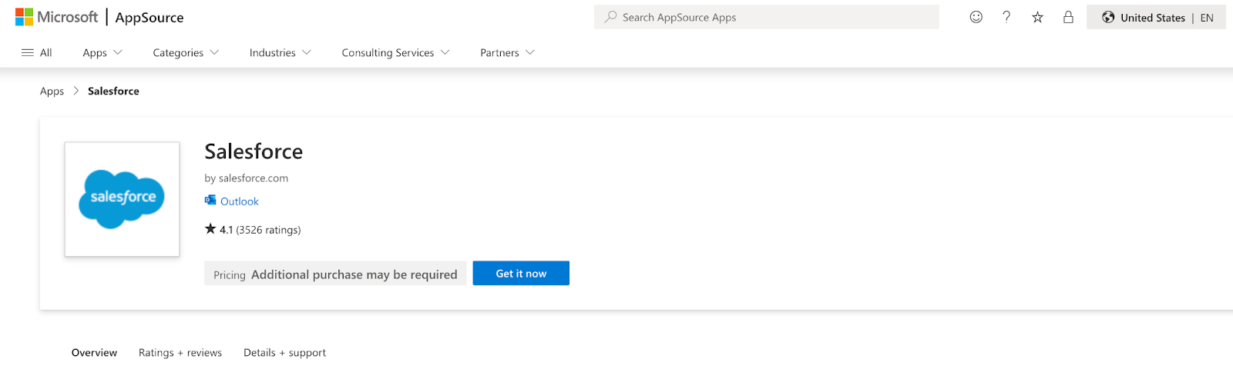The image size is (1233, 369).
Task: Open the Partners dropdown menu
Action: 507,52
